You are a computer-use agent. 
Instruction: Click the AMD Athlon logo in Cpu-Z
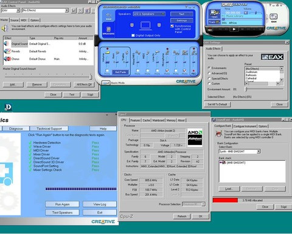(x=195, y=138)
